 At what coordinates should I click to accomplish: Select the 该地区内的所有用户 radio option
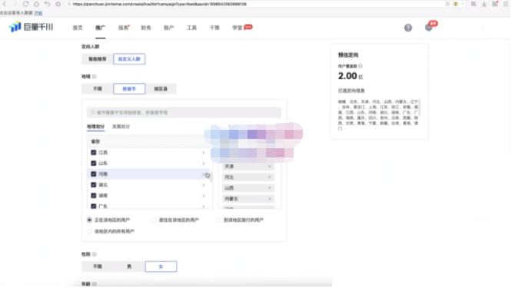(x=89, y=232)
